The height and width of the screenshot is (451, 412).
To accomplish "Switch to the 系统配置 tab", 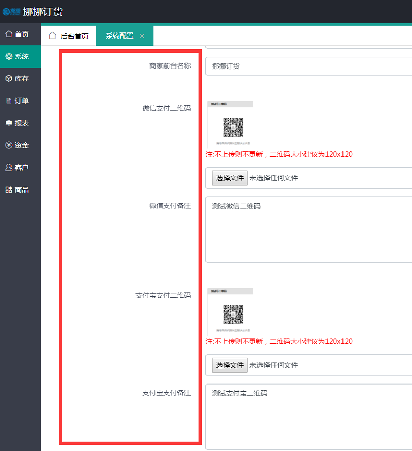I will click(x=125, y=36).
